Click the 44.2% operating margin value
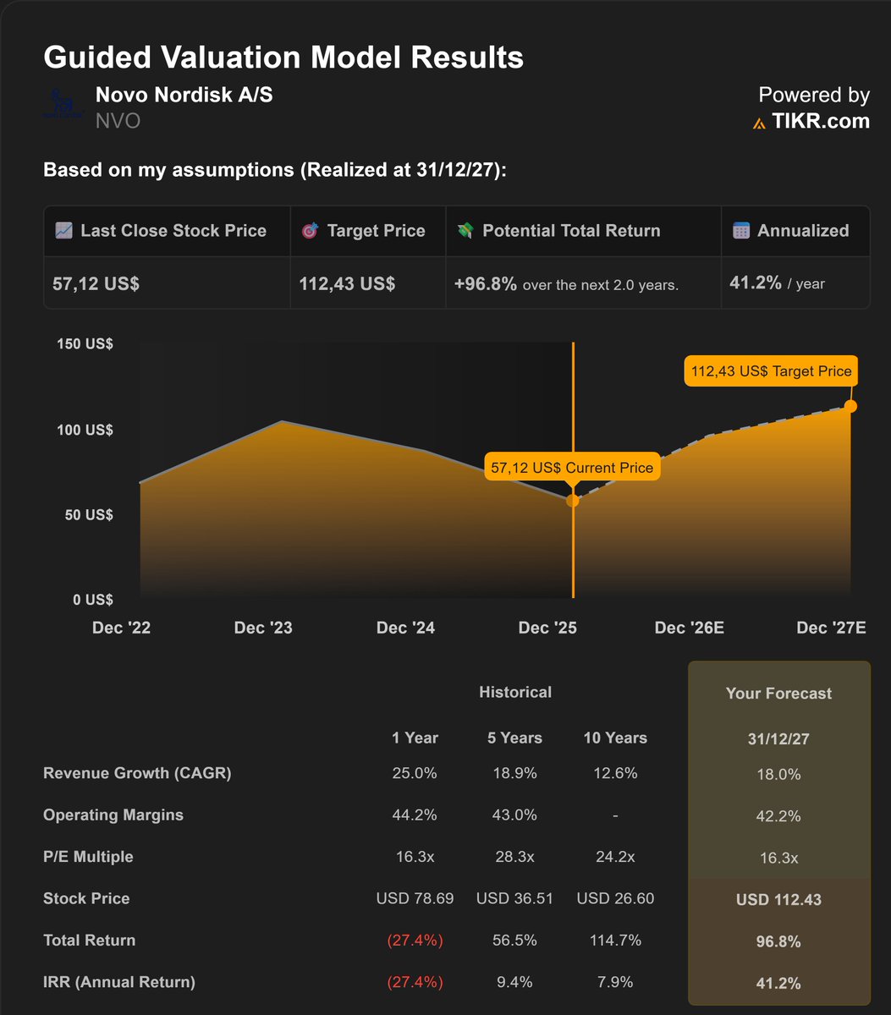891x1015 pixels. [415, 815]
